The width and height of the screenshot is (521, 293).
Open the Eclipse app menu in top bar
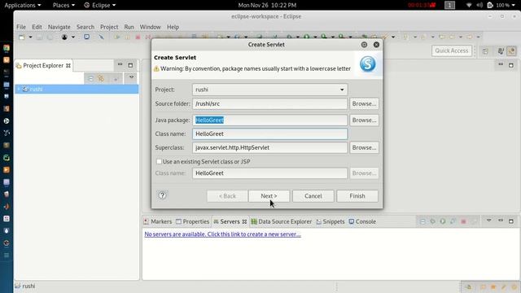(x=99, y=6)
